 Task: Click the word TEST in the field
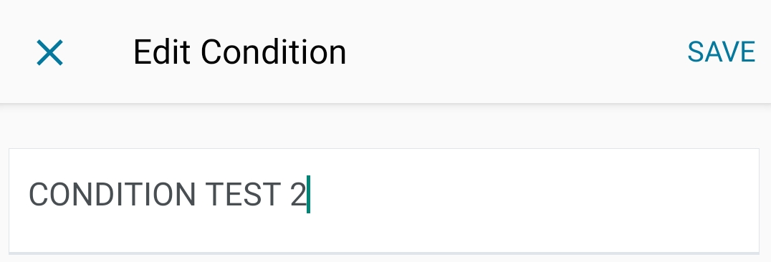(243, 194)
